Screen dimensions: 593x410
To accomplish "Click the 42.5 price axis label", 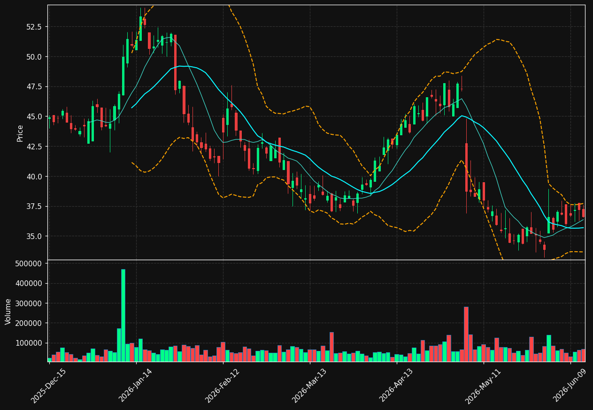I will pyautogui.click(x=33, y=147).
